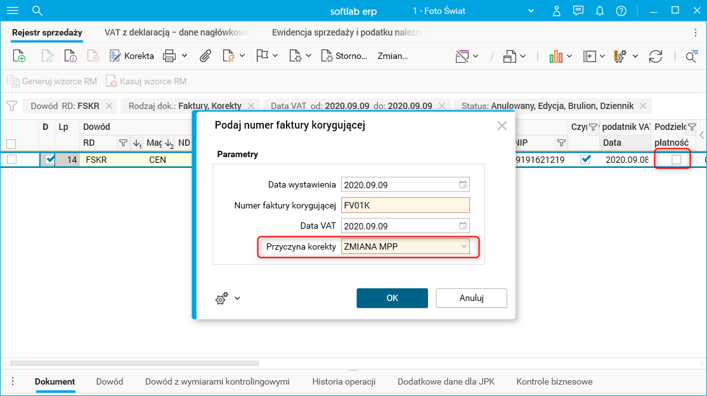
Task: Open the dialog gear options icon
Action: click(x=222, y=298)
